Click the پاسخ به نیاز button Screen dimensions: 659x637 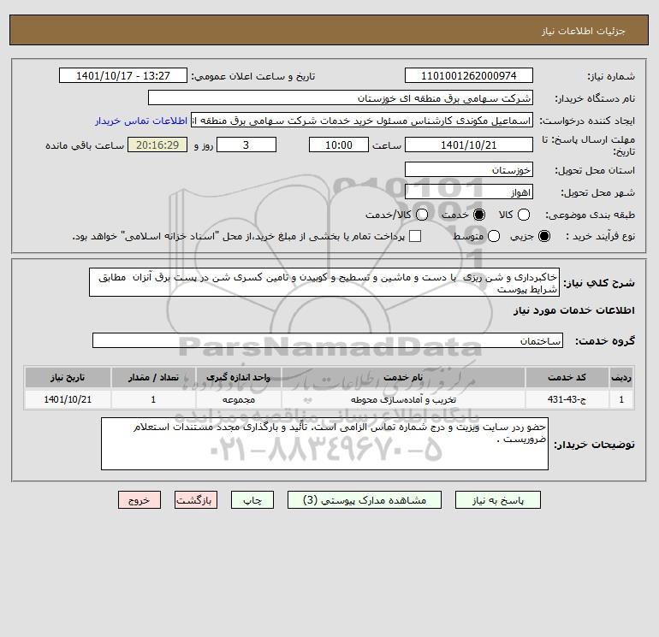pyautogui.click(x=498, y=500)
